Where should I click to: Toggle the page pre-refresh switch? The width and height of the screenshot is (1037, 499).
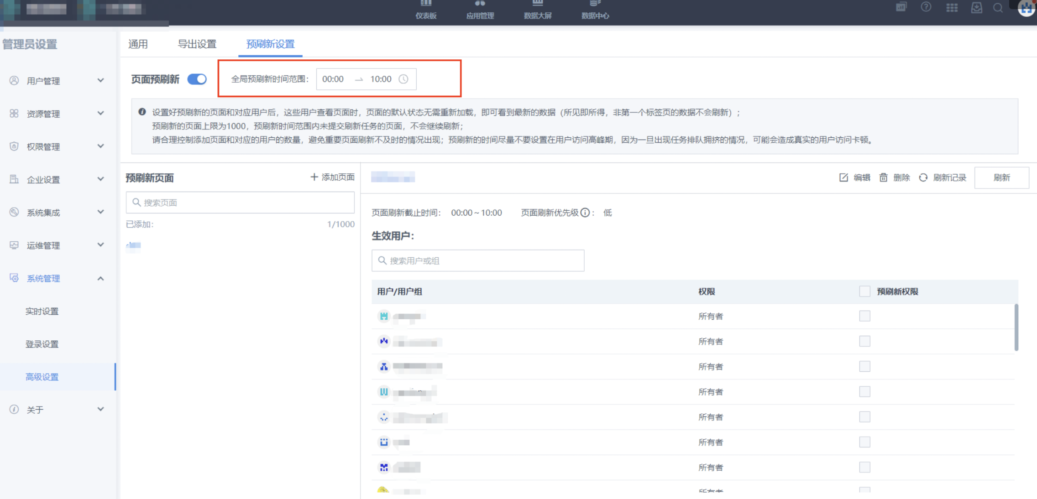(197, 79)
